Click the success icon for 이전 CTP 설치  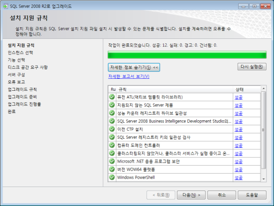coord(112,129)
